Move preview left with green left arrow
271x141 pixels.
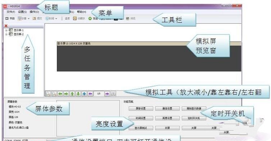[60, 94]
